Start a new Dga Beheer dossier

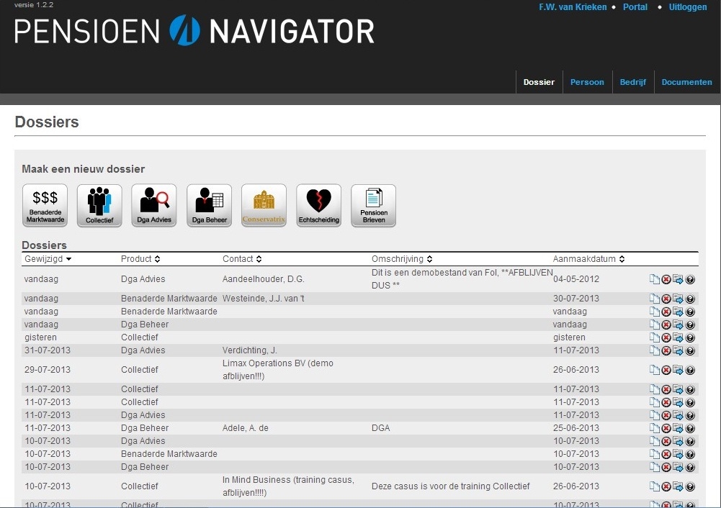click(x=209, y=205)
